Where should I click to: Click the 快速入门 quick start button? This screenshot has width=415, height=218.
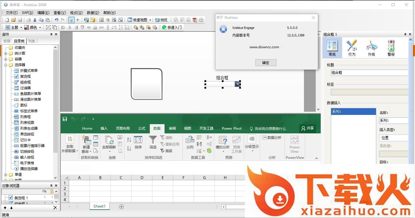tap(172, 27)
